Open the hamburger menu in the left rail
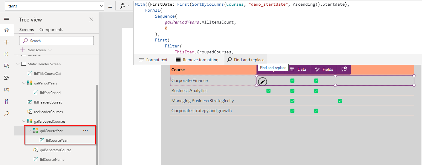422x165 pixels. (7, 18)
